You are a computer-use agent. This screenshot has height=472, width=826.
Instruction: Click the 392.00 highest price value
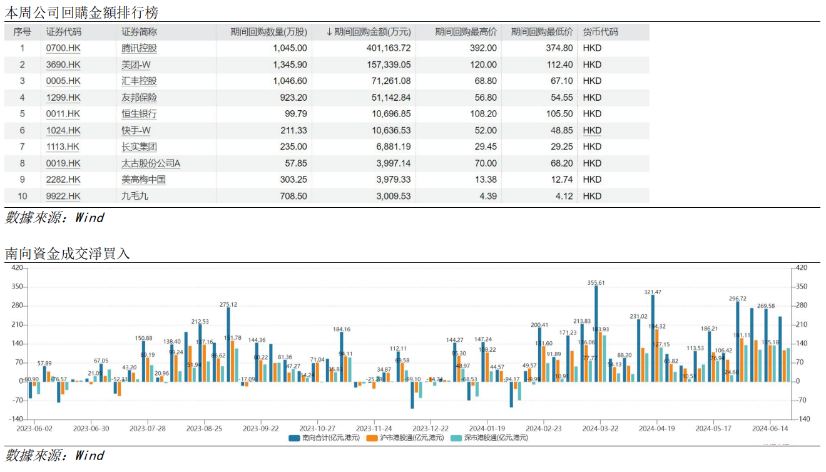(484, 48)
